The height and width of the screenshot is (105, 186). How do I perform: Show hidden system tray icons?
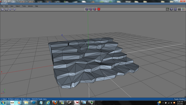click(163, 103)
